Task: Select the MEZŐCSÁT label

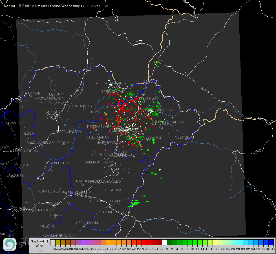Action: (x=61, y=142)
